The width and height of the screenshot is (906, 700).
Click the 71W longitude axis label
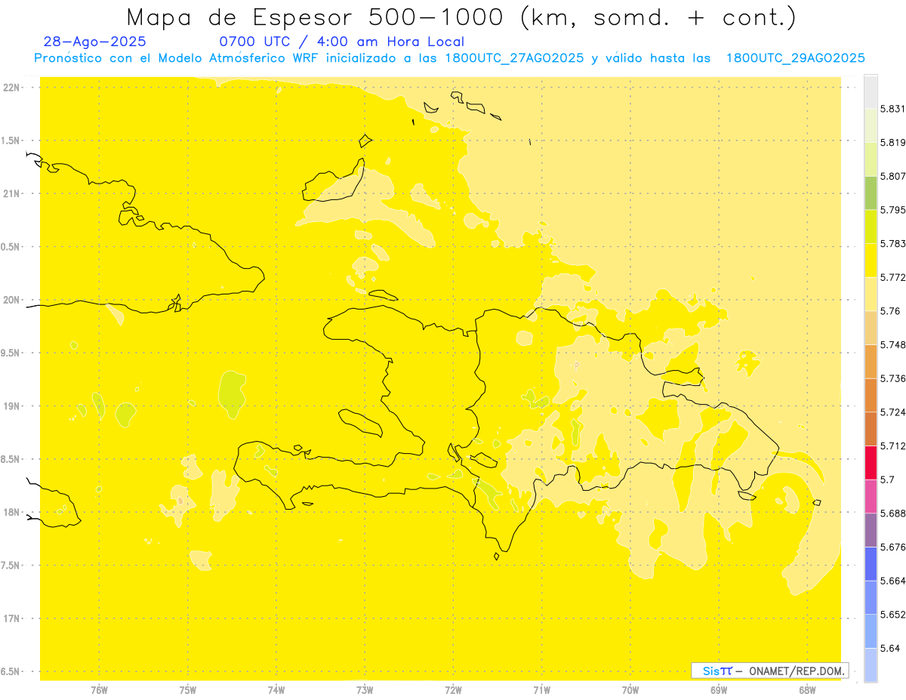click(x=541, y=689)
